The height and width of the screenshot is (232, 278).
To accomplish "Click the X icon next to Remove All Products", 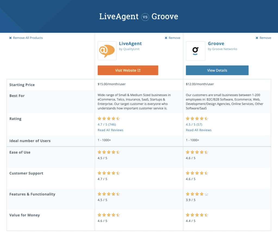I will pos(10,38).
